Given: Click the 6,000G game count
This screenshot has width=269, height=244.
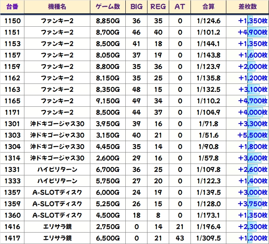Looking at the screenshot, I should 108,193.
